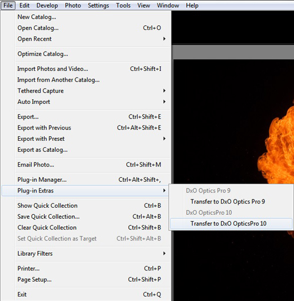Click Email Photo menu item
This screenshot has width=294, height=301.
tap(91, 165)
